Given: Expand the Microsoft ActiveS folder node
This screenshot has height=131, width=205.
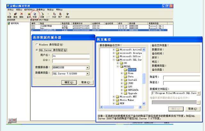Looking at the screenshot, I should coord(114,50).
